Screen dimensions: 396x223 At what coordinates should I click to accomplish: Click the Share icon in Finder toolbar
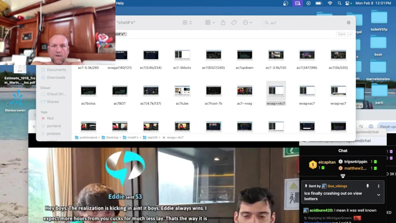[223, 23]
